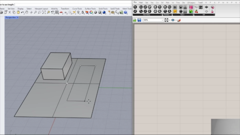Image resolution: width=240 pixels, height=135 pixels.
Task: Expand the Input panel in Grasshopper
Action: pos(183,15)
